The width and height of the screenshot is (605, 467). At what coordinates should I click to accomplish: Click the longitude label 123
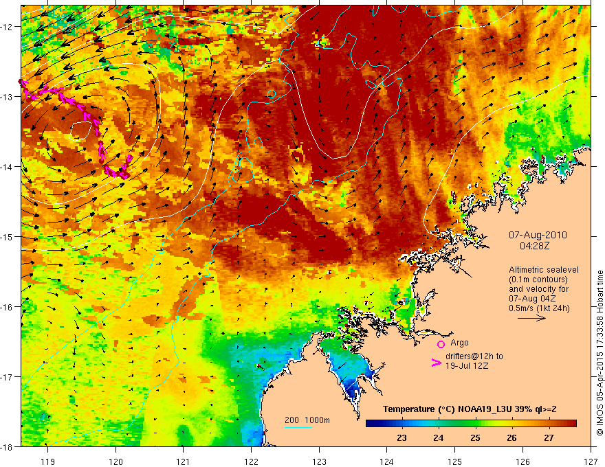tap(319, 462)
